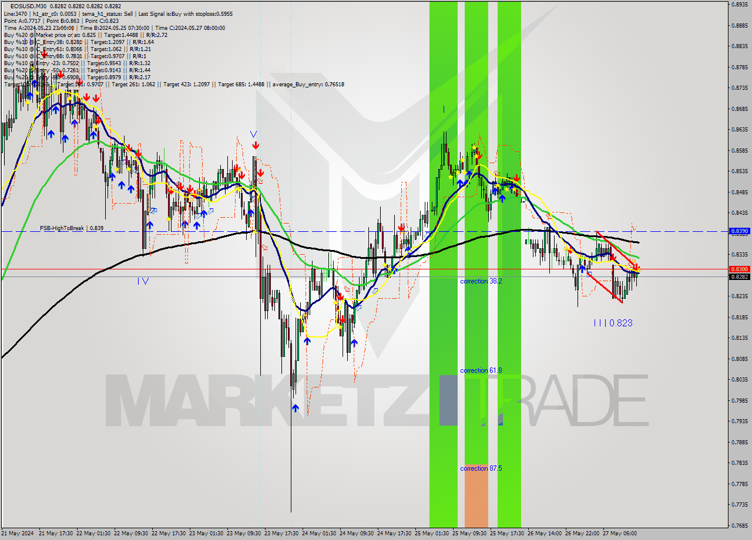Click the 0.8585 price axis value

(x=739, y=150)
